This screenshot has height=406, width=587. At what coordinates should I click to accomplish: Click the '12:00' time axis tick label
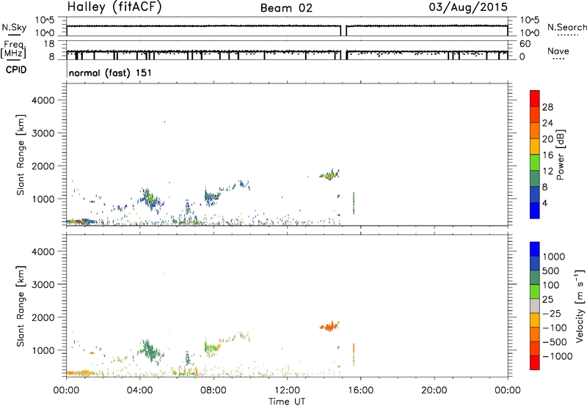287,391
